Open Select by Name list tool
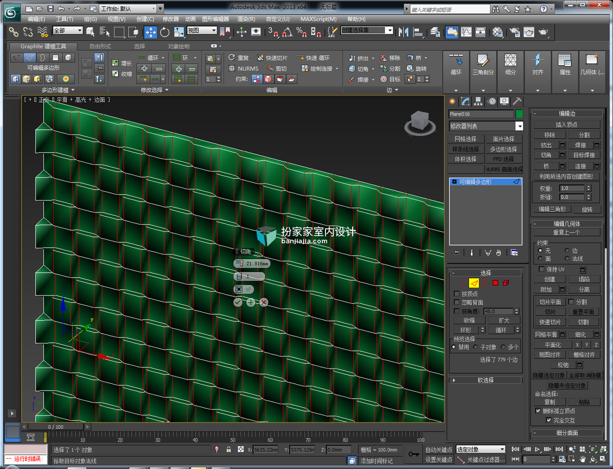This screenshot has height=469, width=613. (104, 32)
